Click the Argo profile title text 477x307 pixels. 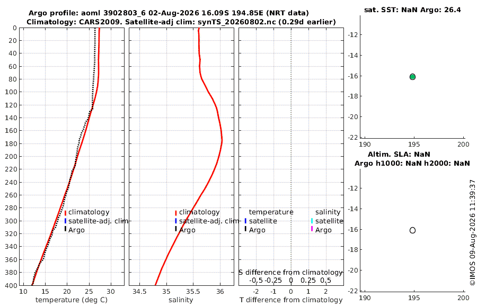pyautogui.click(x=169, y=13)
